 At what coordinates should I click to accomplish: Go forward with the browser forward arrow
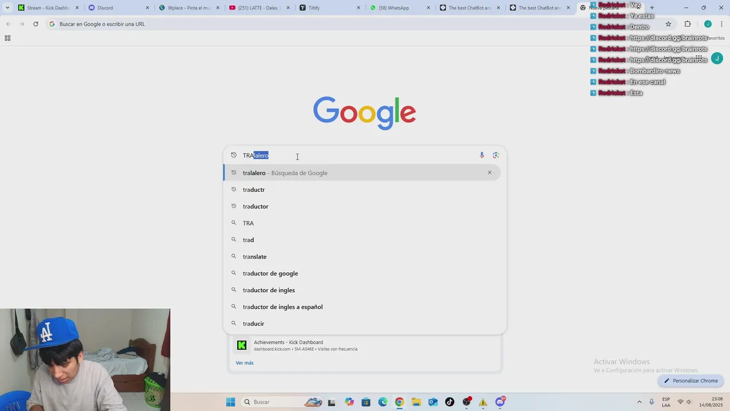click(x=22, y=24)
